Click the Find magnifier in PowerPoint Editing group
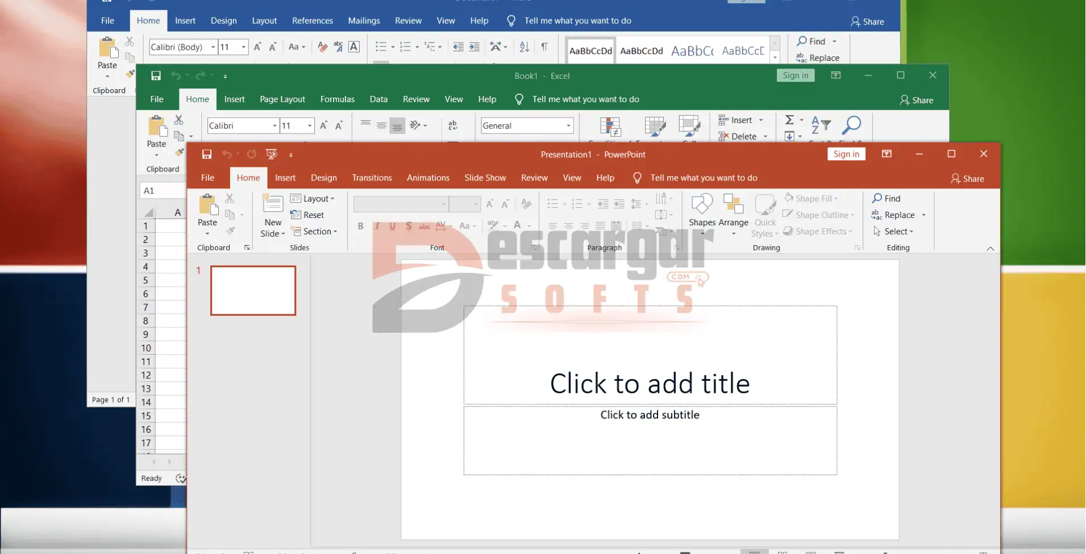The height and width of the screenshot is (554, 1086). (877, 198)
